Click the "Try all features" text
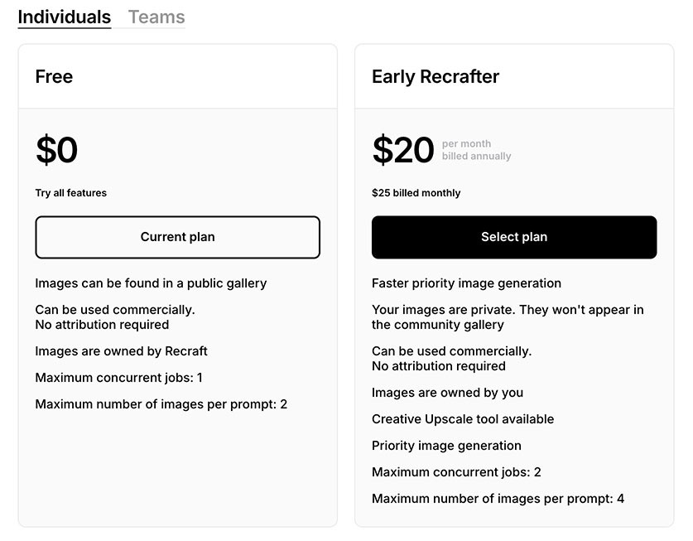Screen dimensions: 693x541 70,193
